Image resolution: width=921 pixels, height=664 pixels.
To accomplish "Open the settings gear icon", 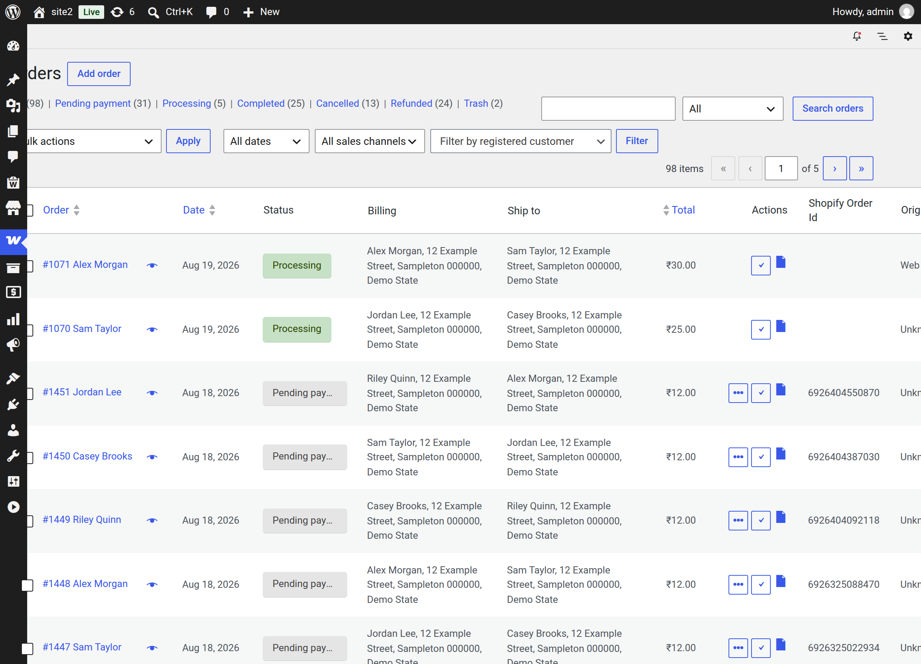I will [908, 36].
